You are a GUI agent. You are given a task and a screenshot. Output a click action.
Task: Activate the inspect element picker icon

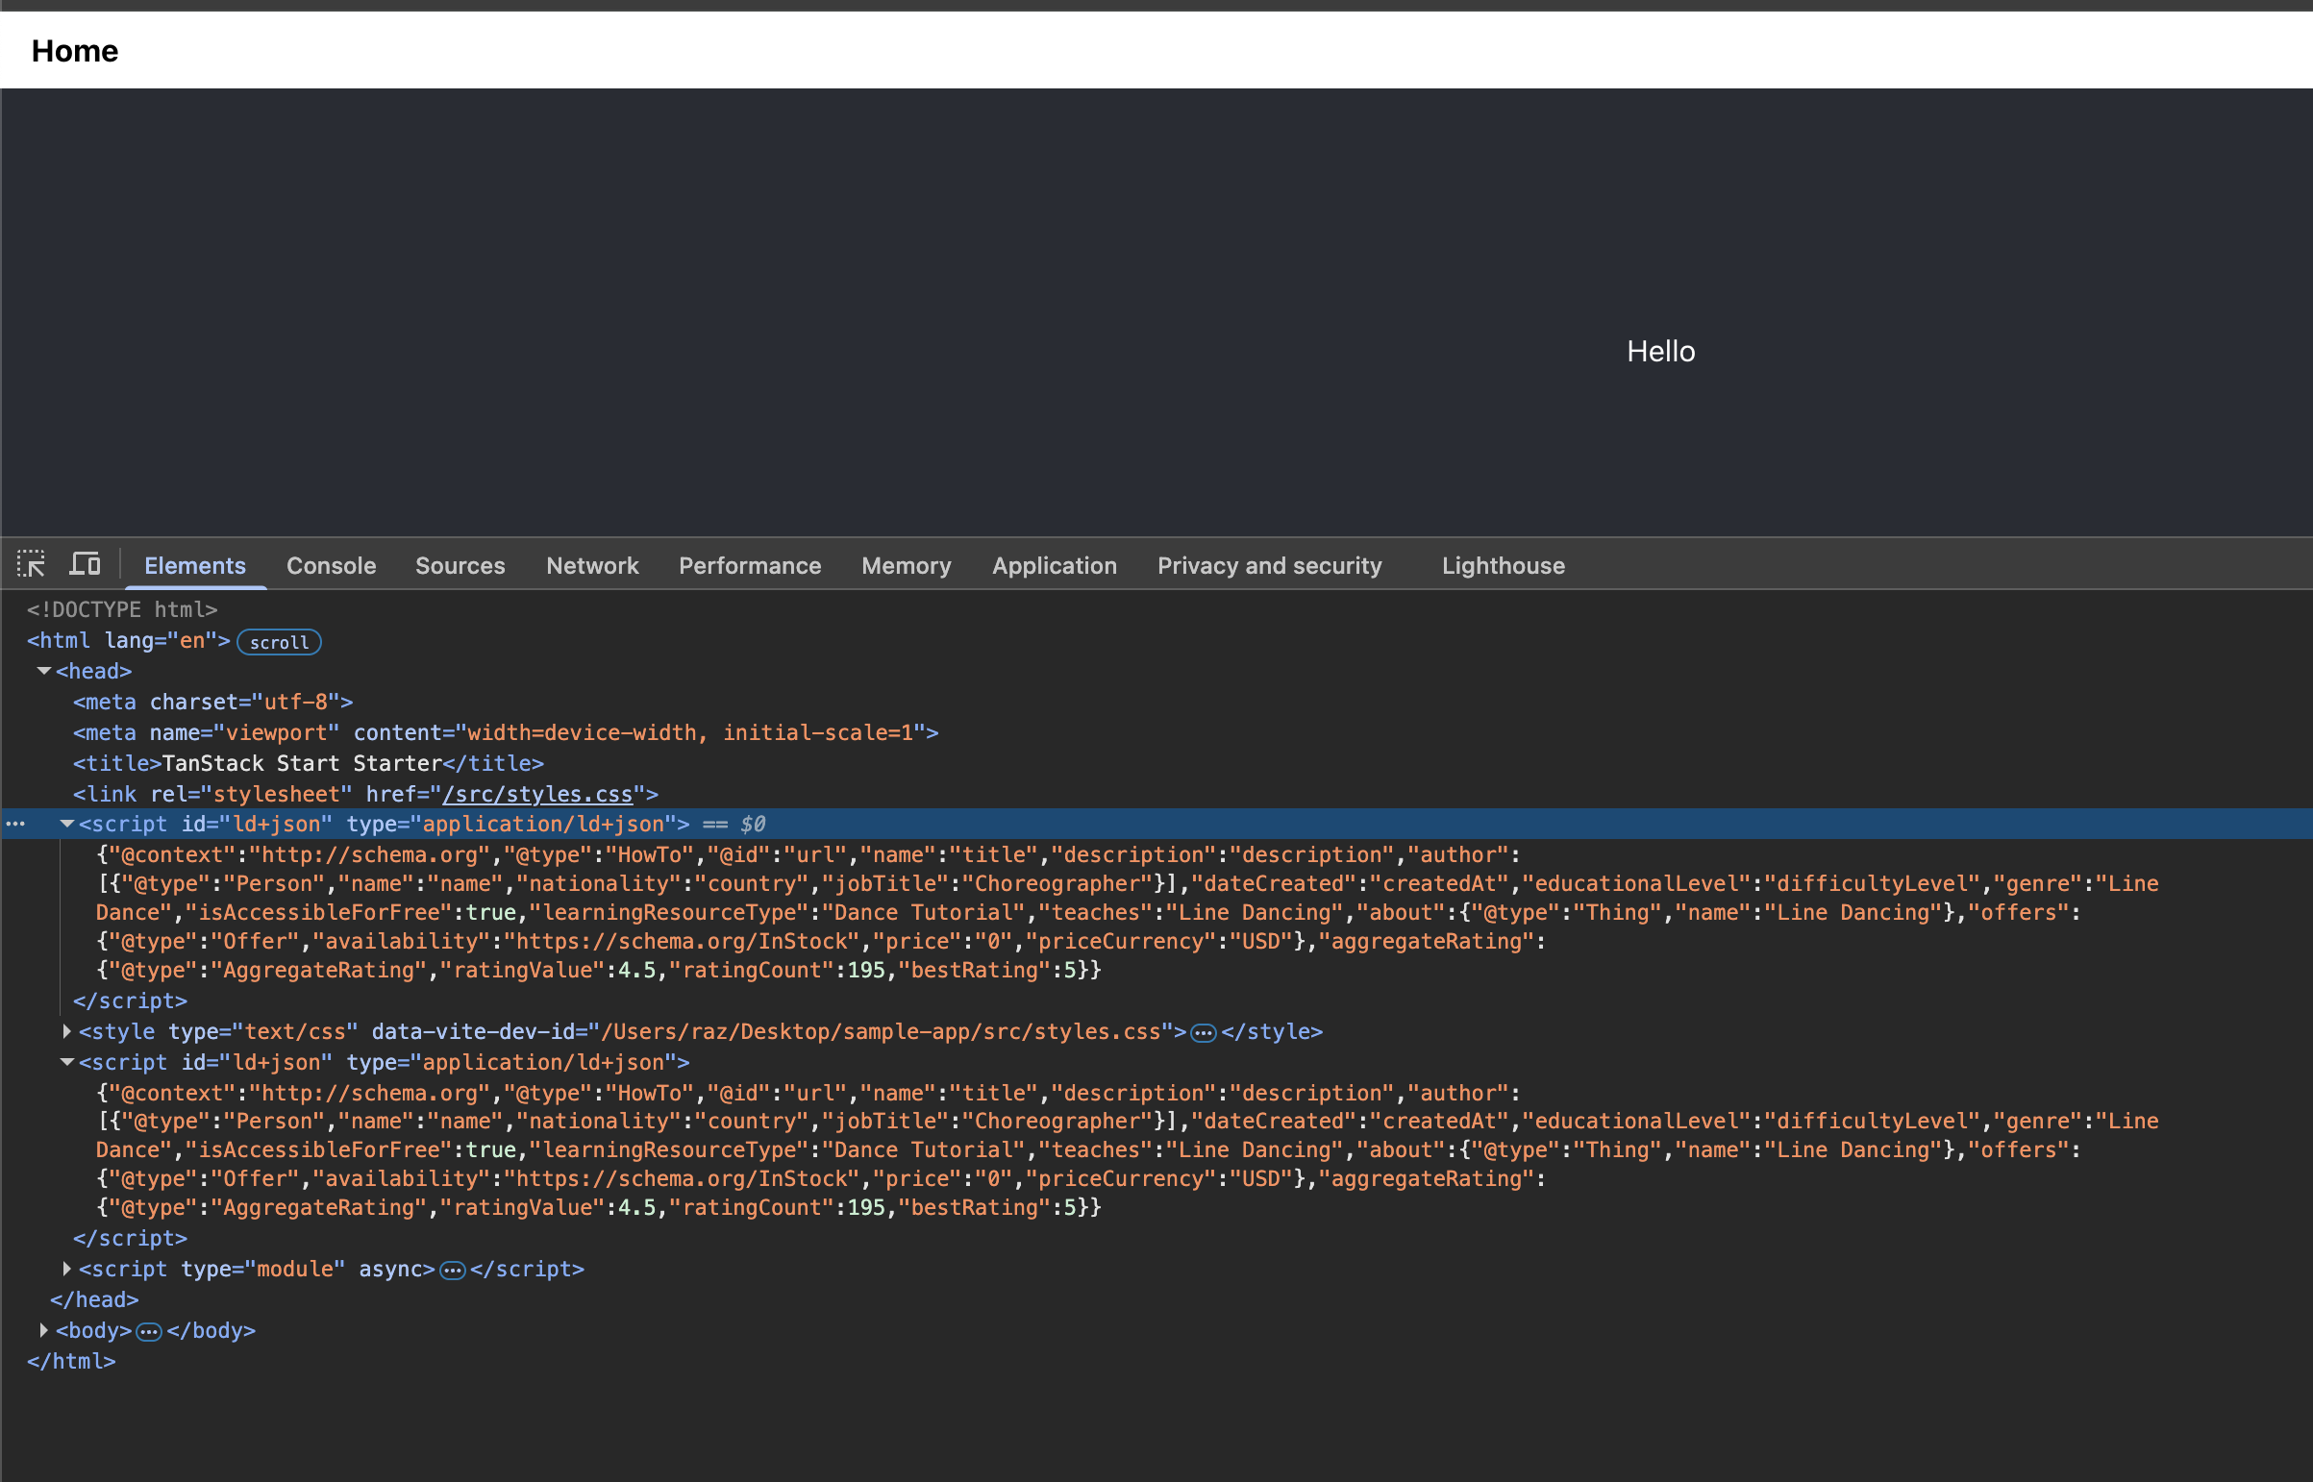(31, 564)
